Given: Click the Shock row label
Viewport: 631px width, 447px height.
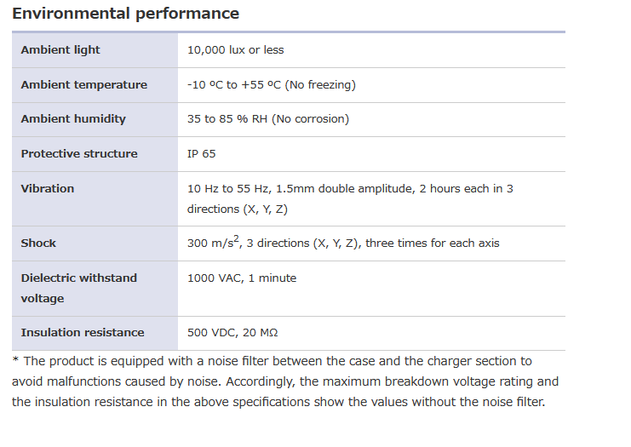Looking at the screenshot, I should coord(38,244).
